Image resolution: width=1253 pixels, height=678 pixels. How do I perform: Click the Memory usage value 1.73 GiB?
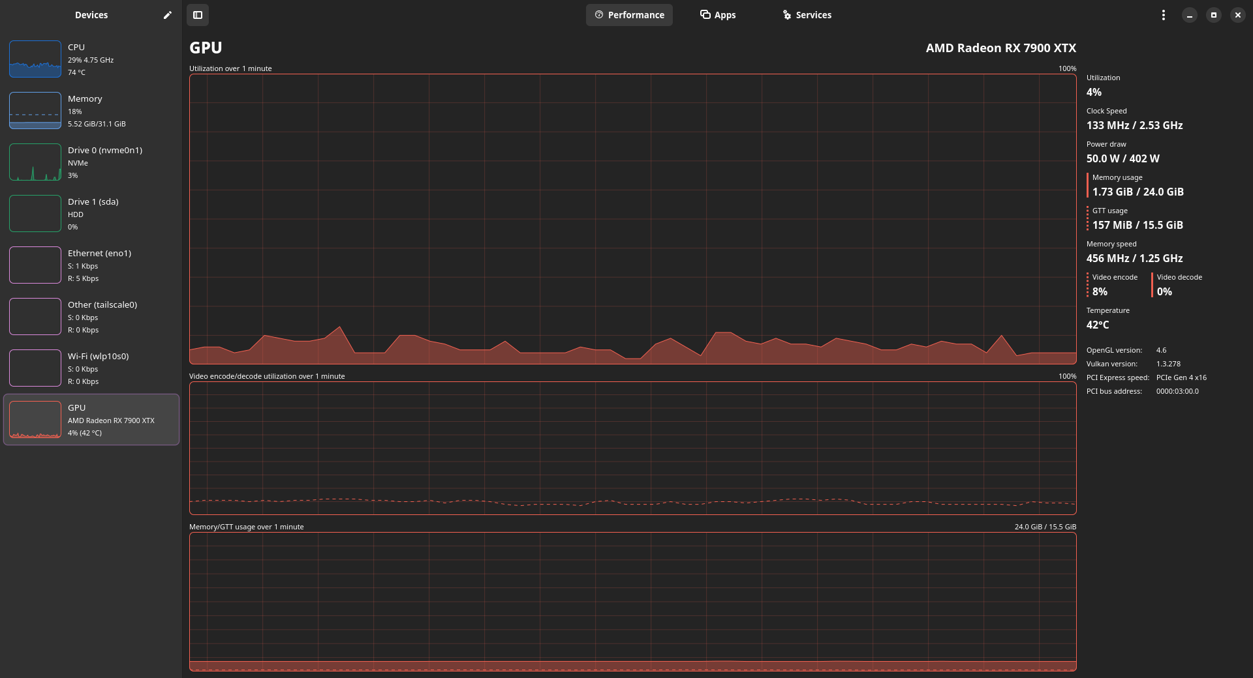[x=1137, y=192]
